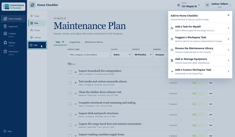Click the People group icon

pos(31,30)
